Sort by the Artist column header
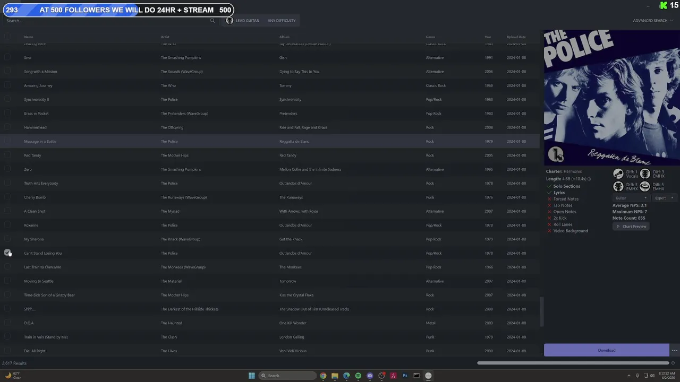 165,37
